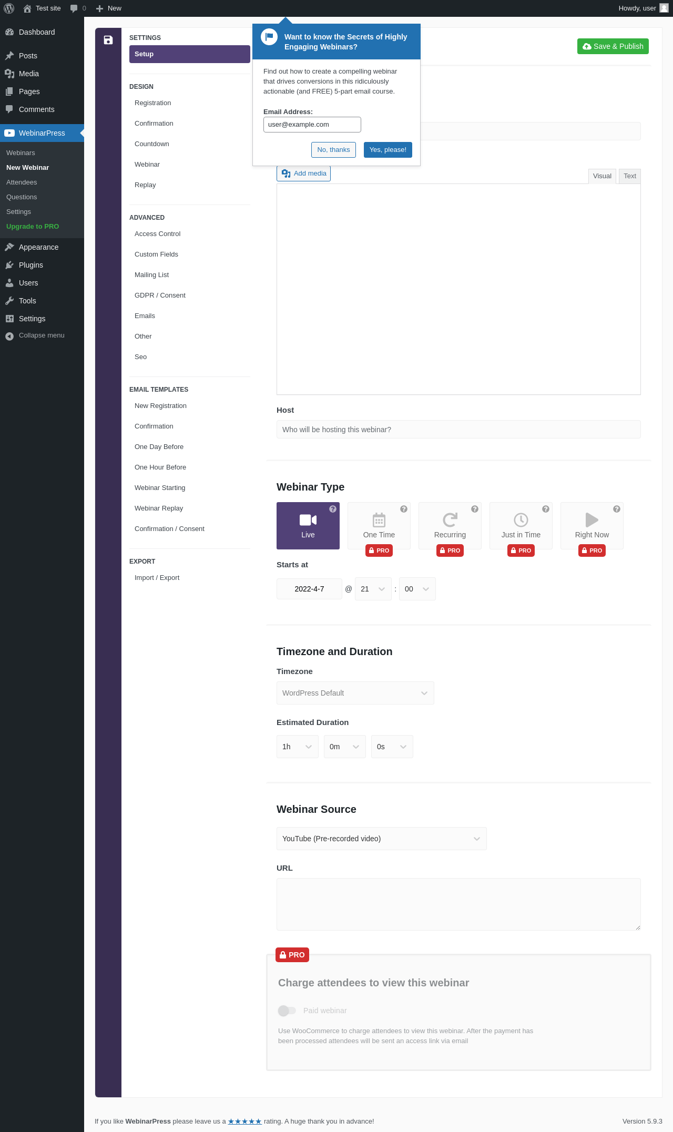Image resolution: width=673 pixels, height=1132 pixels.
Task: Click help icon on Recurring card
Action: [x=475, y=509]
